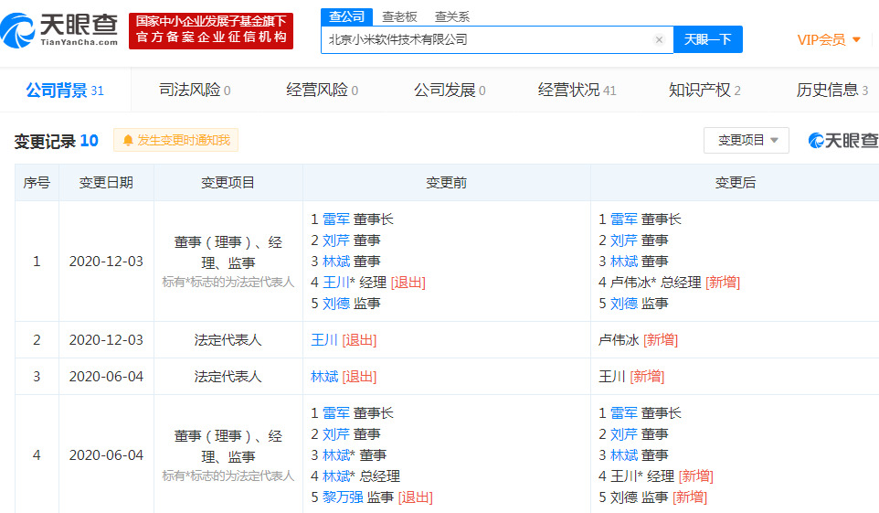
Task: Click the 变更项目 column header
Action: click(x=228, y=182)
